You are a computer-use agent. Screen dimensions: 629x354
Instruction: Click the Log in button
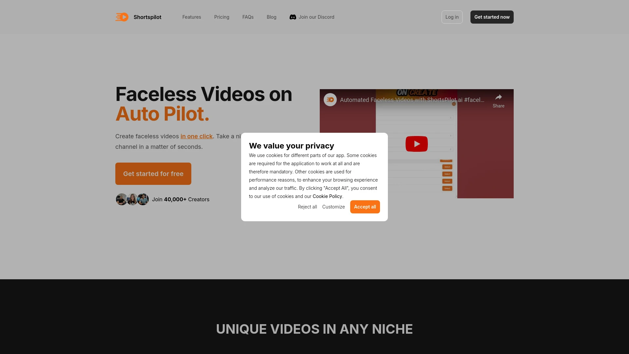[x=452, y=17]
